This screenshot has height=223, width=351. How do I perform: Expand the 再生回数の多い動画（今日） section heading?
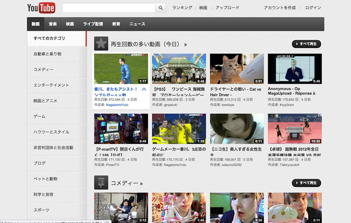point(149,44)
